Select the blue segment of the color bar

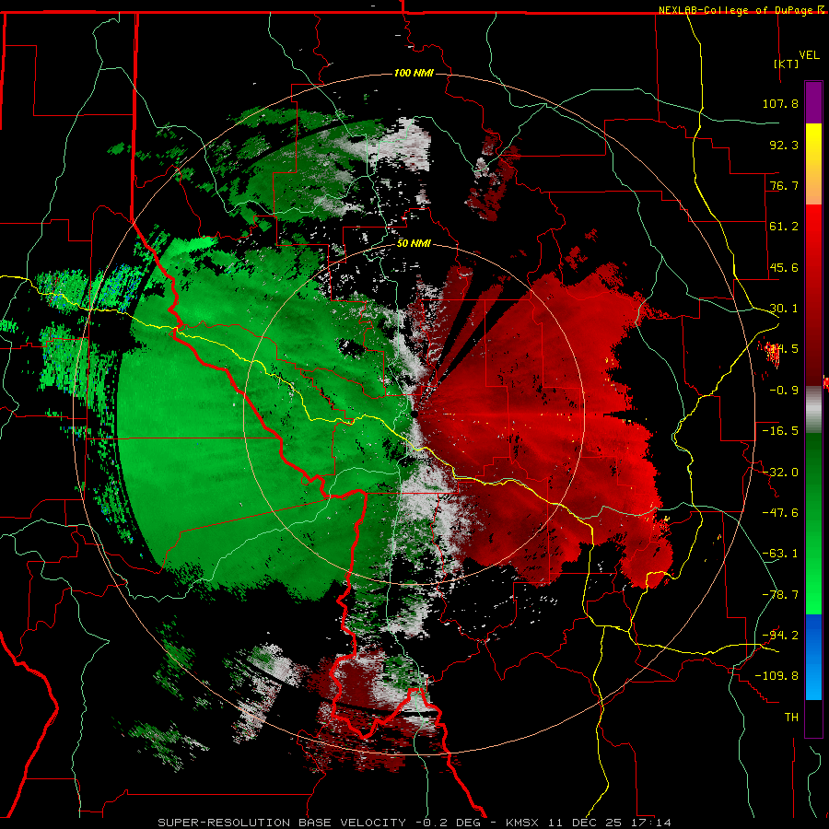pos(813,657)
